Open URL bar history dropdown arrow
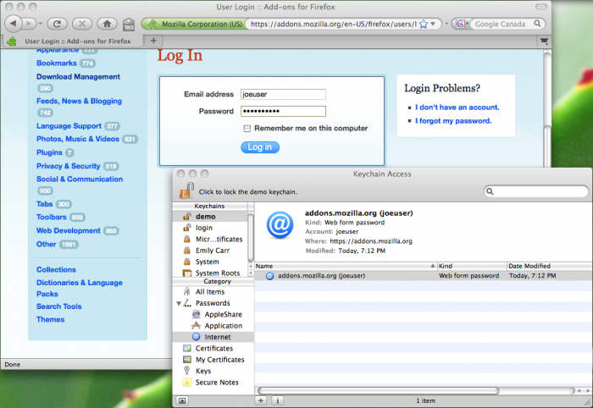 click(x=434, y=24)
